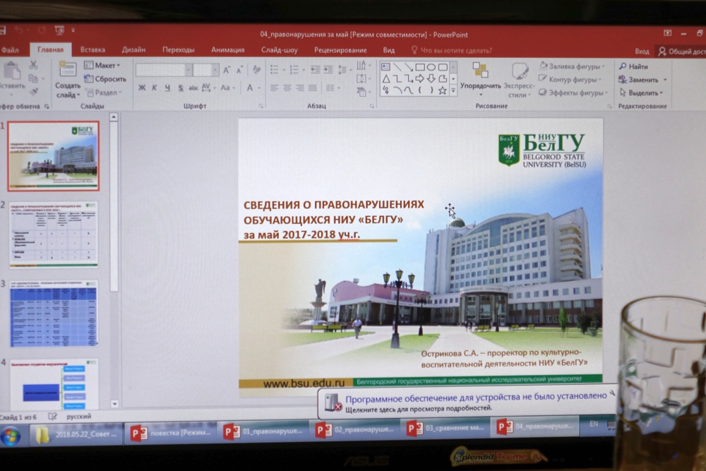The height and width of the screenshot is (471, 706).
Task: Select the star shape in shapes gallery
Action: coord(442,90)
